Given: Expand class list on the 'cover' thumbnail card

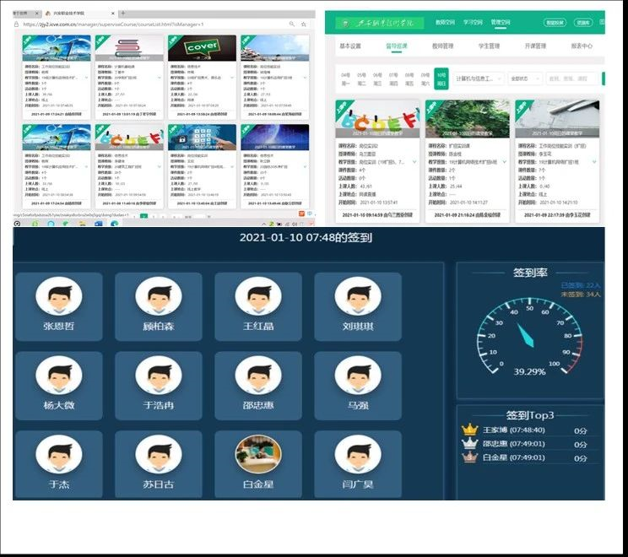Looking at the screenshot, I should (x=232, y=78).
